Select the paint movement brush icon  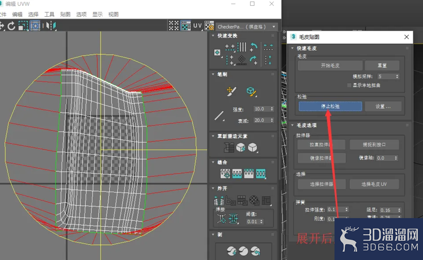point(231,91)
